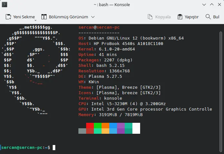Click the bright red color block
This screenshot has width=224, height=154.
pos(90,125)
